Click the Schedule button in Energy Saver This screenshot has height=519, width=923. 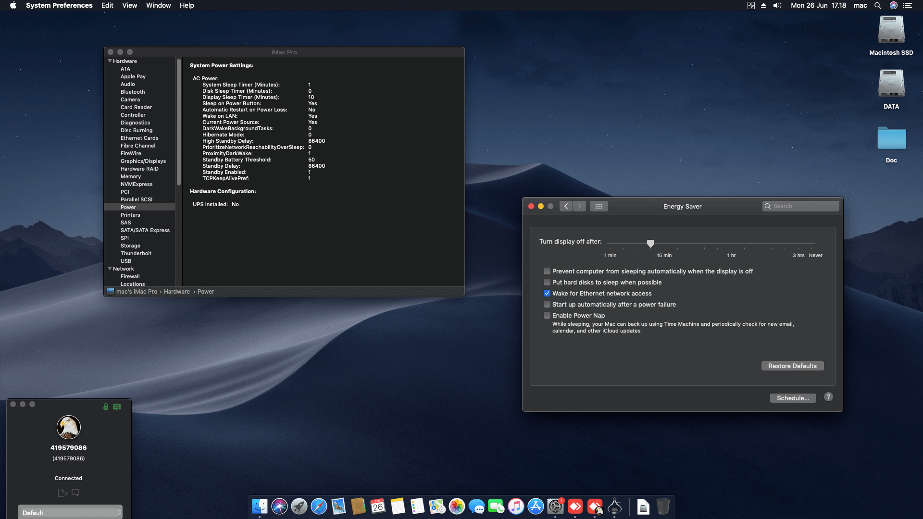pos(793,398)
